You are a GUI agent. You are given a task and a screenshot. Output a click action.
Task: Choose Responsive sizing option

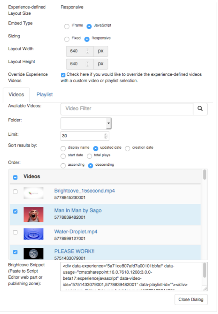(x=87, y=39)
